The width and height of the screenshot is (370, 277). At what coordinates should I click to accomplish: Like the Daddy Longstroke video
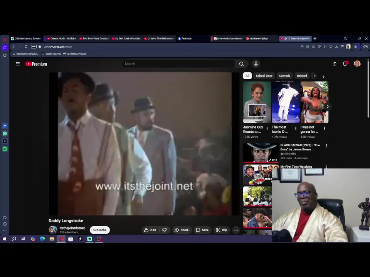point(150,230)
